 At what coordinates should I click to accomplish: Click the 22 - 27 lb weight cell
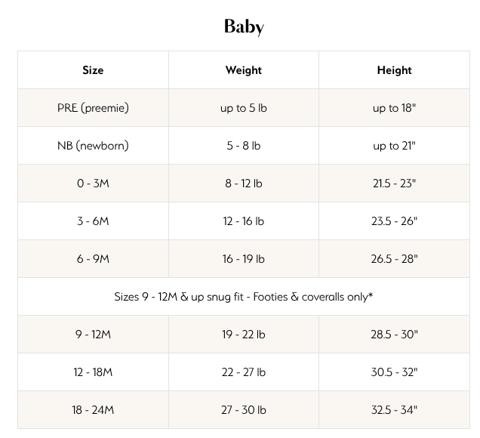pos(244,372)
